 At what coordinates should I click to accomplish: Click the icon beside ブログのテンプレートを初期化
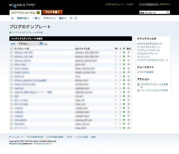pos(138,84)
